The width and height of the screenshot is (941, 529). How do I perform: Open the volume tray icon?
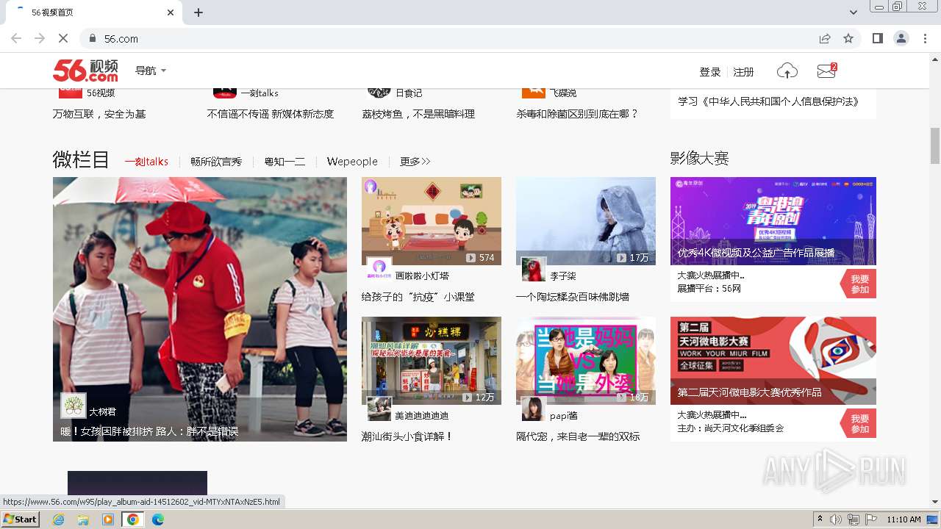tap(836, 519)
